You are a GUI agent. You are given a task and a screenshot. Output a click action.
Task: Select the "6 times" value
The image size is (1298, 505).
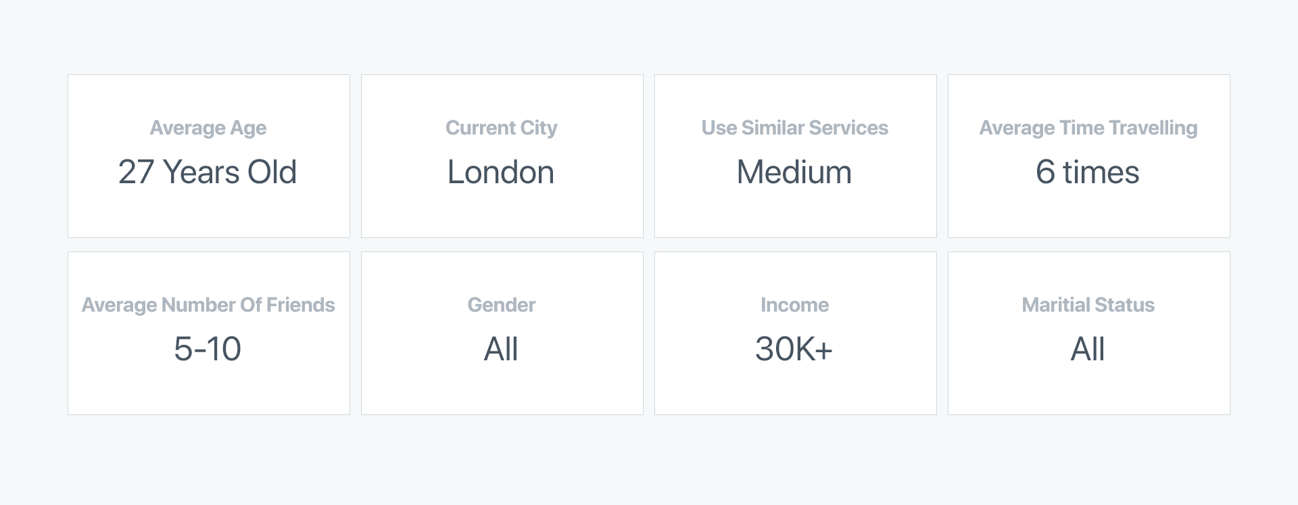(x=1088, y=172)
